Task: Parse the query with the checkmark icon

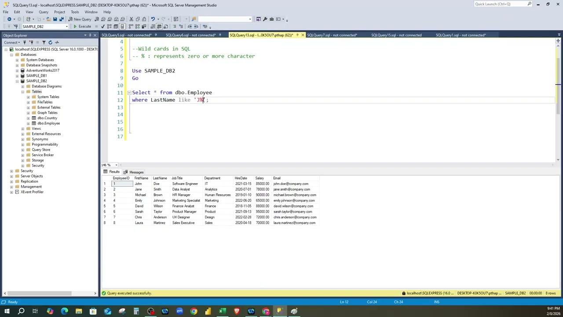Action: 103,26
